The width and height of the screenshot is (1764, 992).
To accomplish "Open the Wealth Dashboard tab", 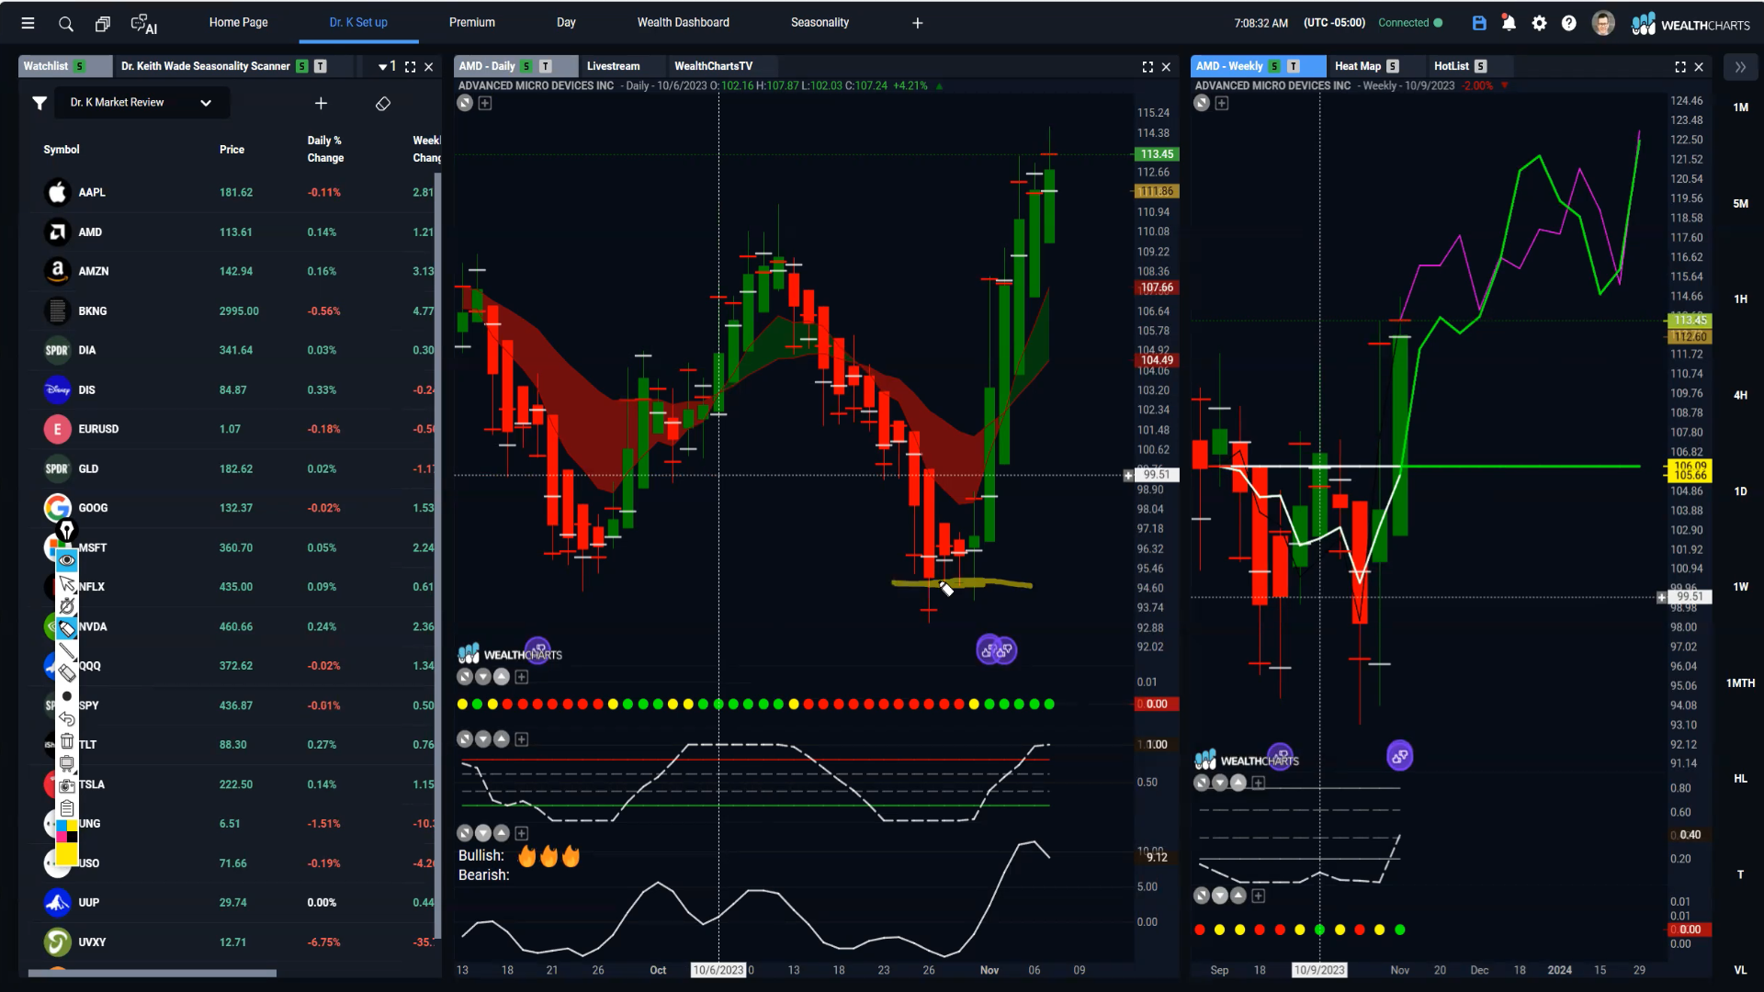I will coord(684,23).
